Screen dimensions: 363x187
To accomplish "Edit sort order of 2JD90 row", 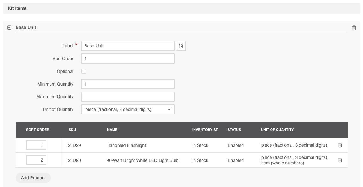I will tap(36, 160).
